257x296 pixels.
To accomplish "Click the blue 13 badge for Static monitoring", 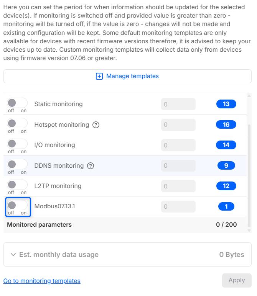I will click(x=226, y=104).
